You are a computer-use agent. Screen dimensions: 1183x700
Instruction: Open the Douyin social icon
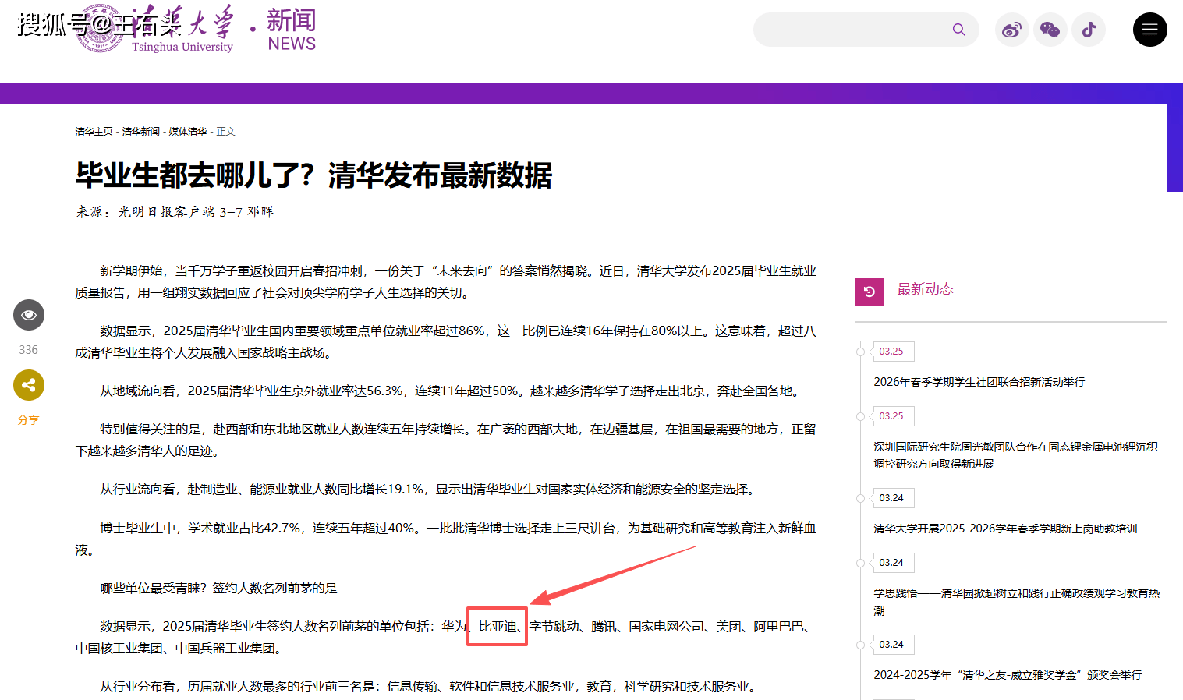[x=1089, y=30]
